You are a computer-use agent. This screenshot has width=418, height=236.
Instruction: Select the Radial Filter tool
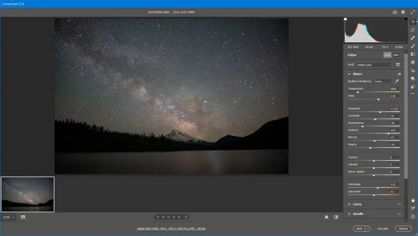(x=413, y=62)
